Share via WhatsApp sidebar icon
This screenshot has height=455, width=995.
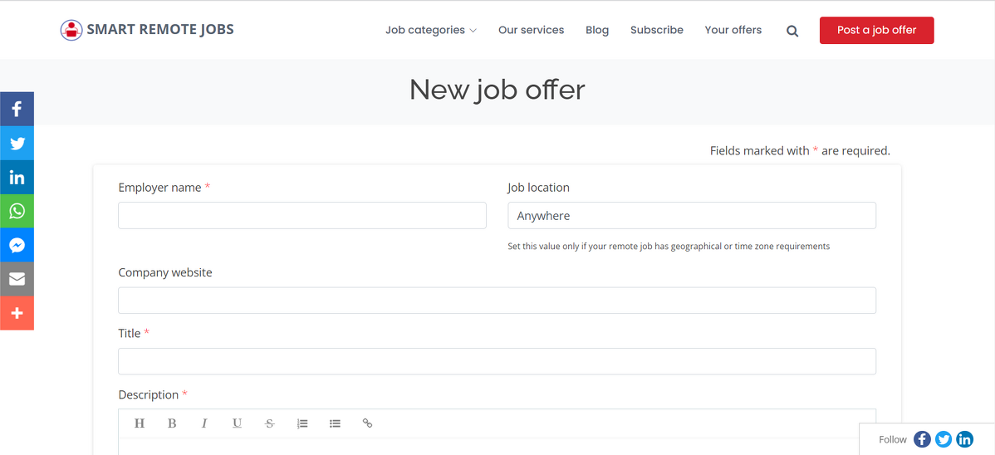[17, 211]
